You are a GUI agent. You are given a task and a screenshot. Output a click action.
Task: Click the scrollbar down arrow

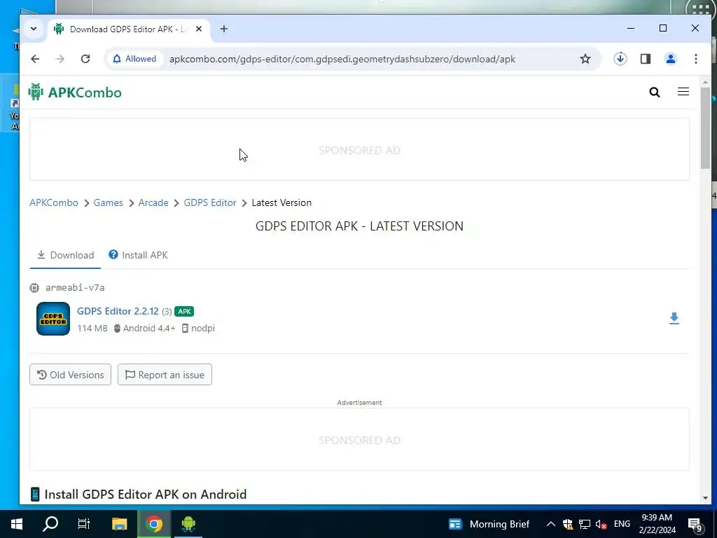point(705,498)
